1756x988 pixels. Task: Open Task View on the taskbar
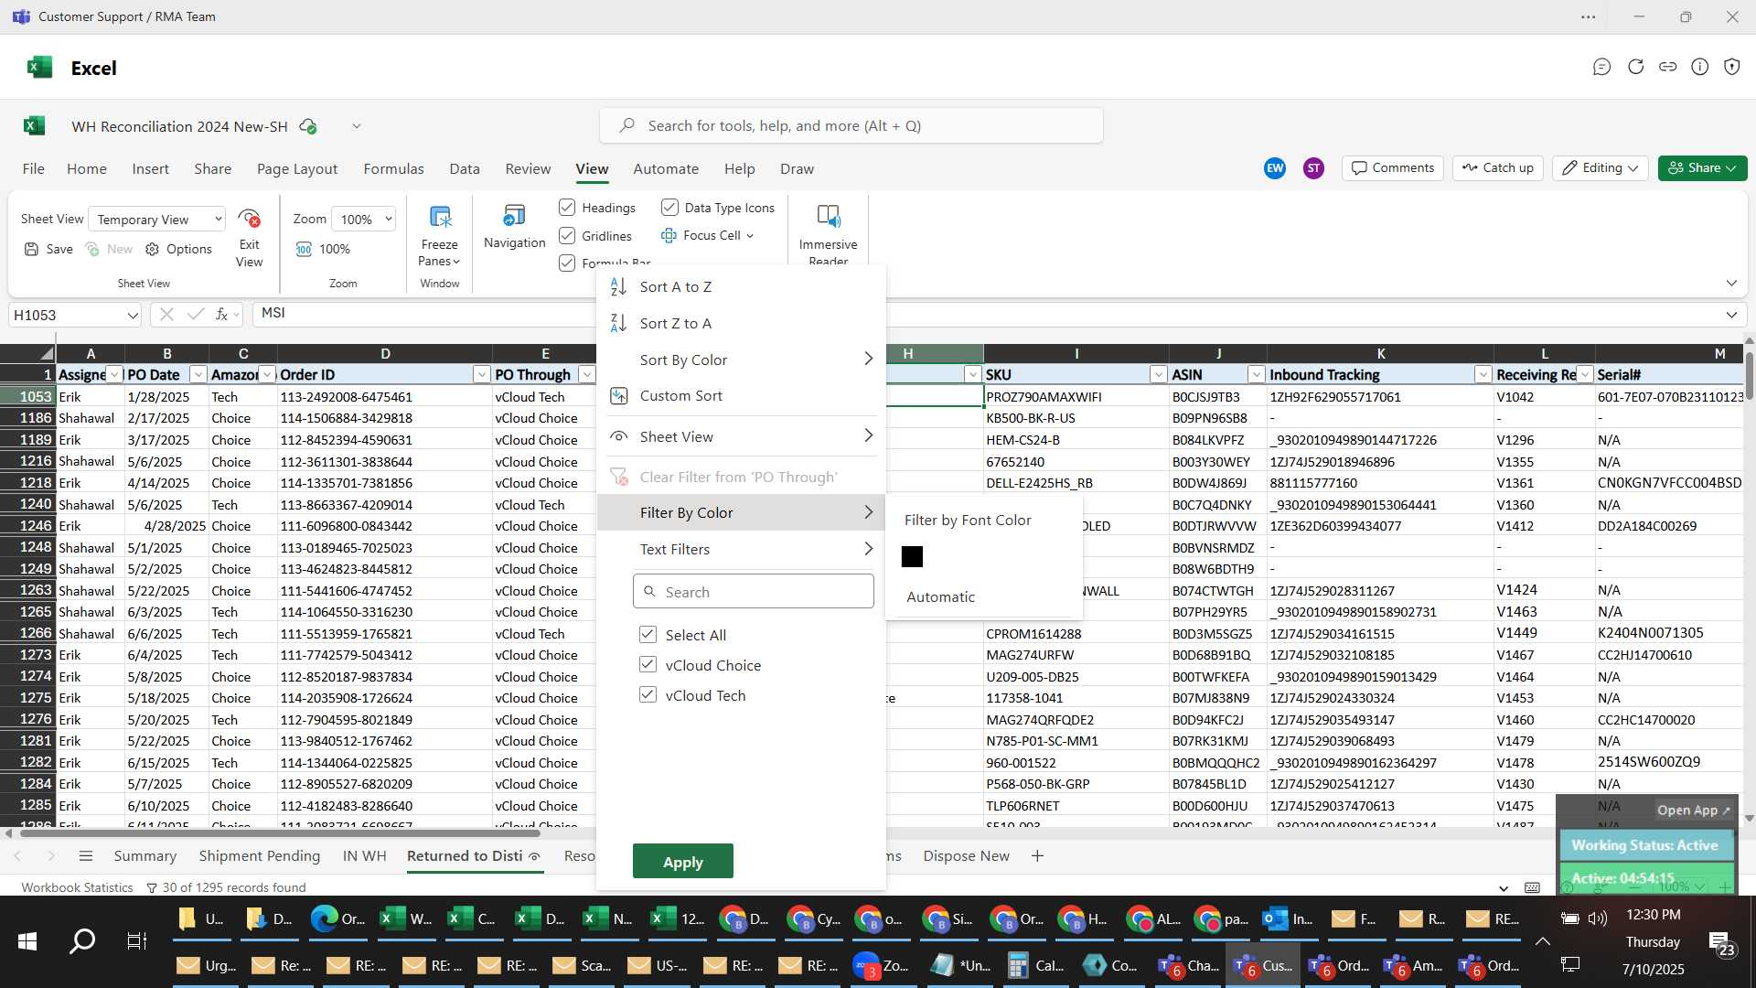click(x=137, y=940)
